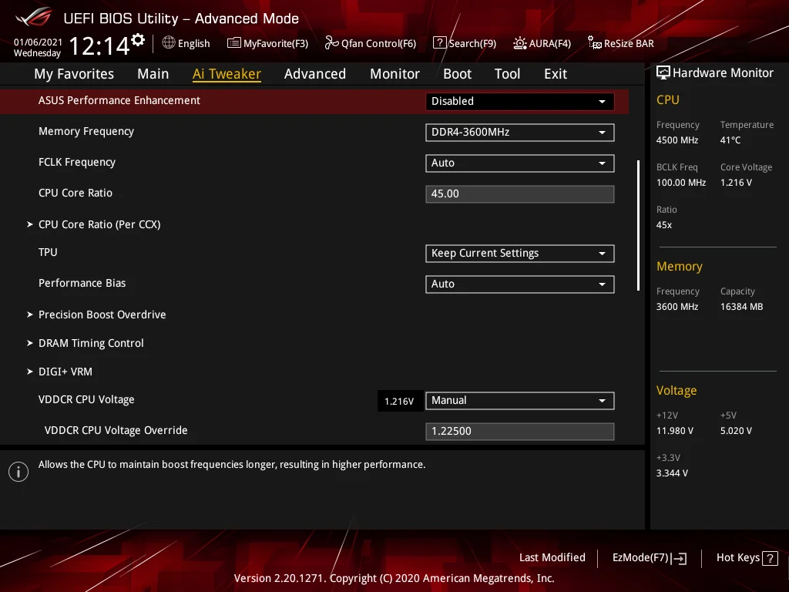Viewport: 789px width, 592px height.
Task: Open the Performance Bias dropdown
Action: click(520, 284)
